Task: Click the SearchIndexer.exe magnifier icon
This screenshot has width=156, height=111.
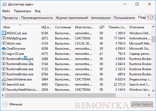Action: (4, 79)
